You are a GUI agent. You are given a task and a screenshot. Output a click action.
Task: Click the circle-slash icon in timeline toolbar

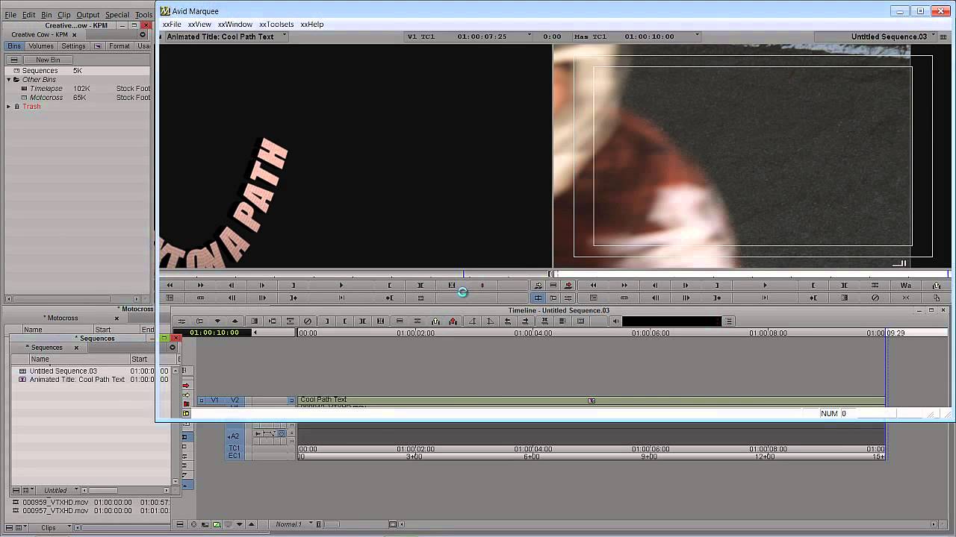click(308, 321)
